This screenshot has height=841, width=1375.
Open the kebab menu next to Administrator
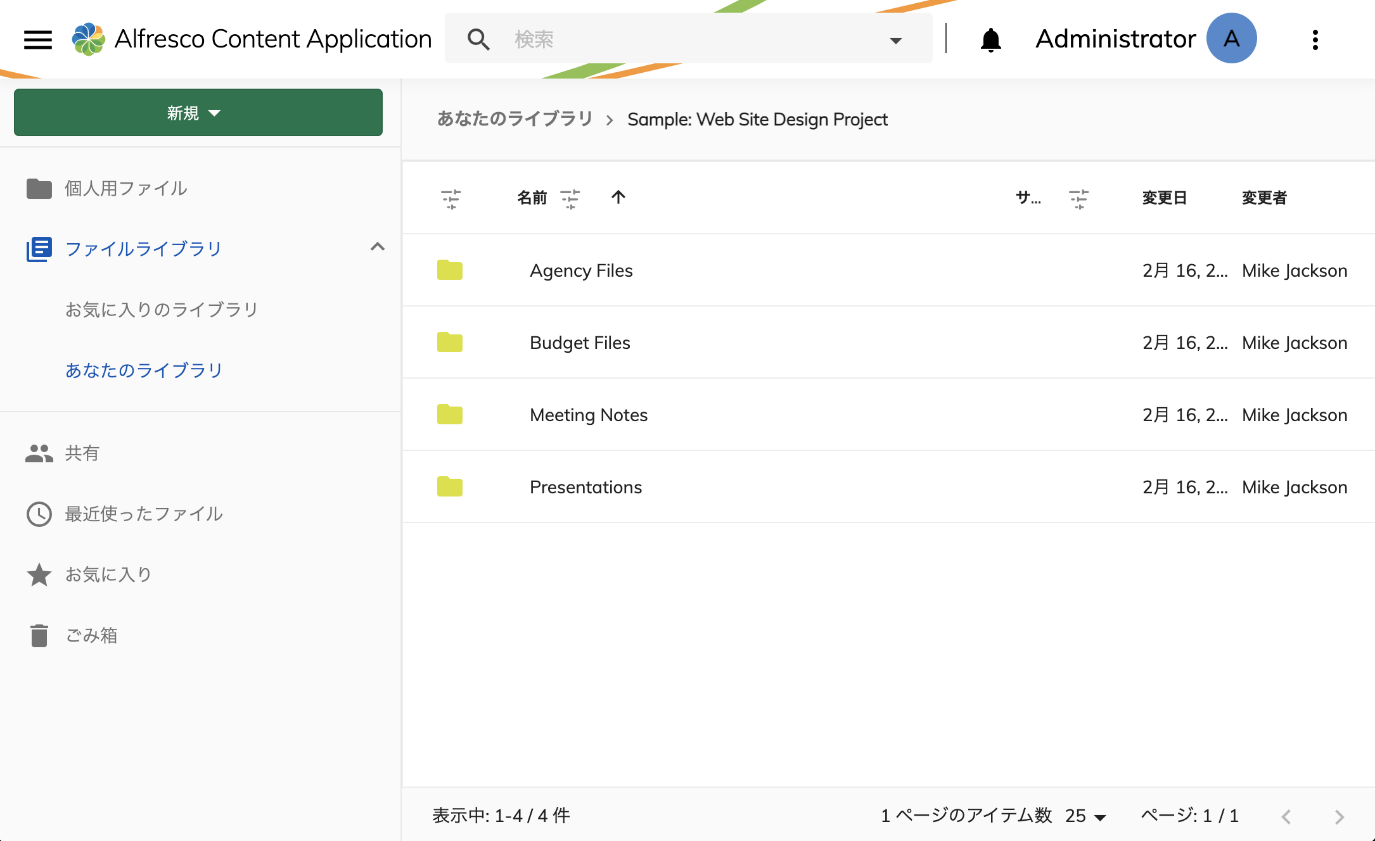1315,39
